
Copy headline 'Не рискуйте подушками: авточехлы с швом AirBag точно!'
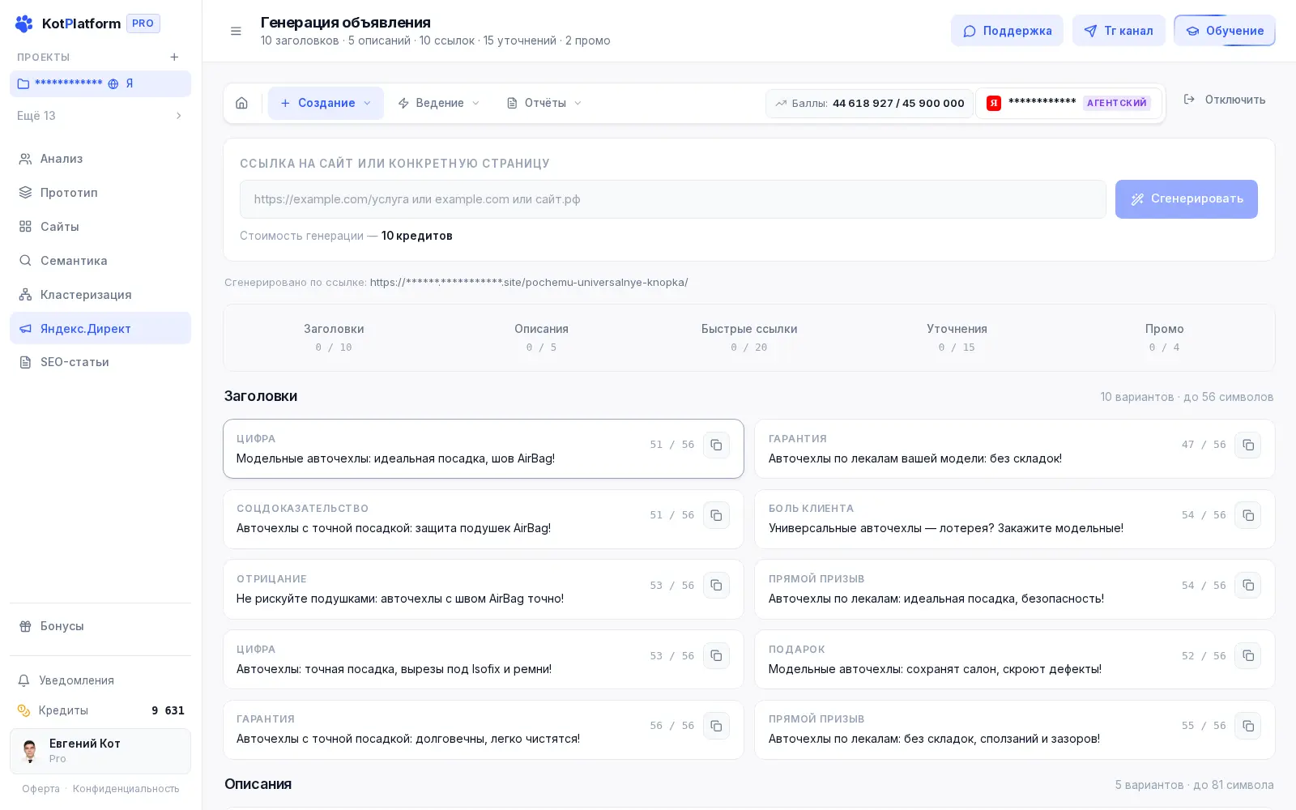click(x=716, y=585)
